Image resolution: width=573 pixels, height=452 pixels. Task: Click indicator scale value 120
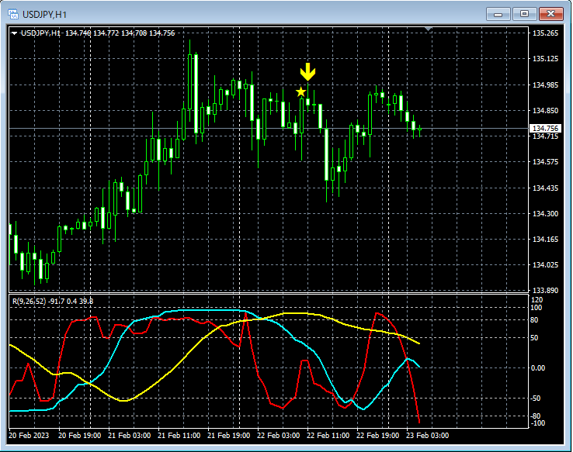pyautogui.click(x=537, y=299)
